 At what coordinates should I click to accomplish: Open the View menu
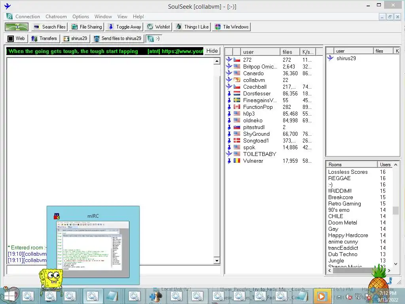click(x=122, y=17)
